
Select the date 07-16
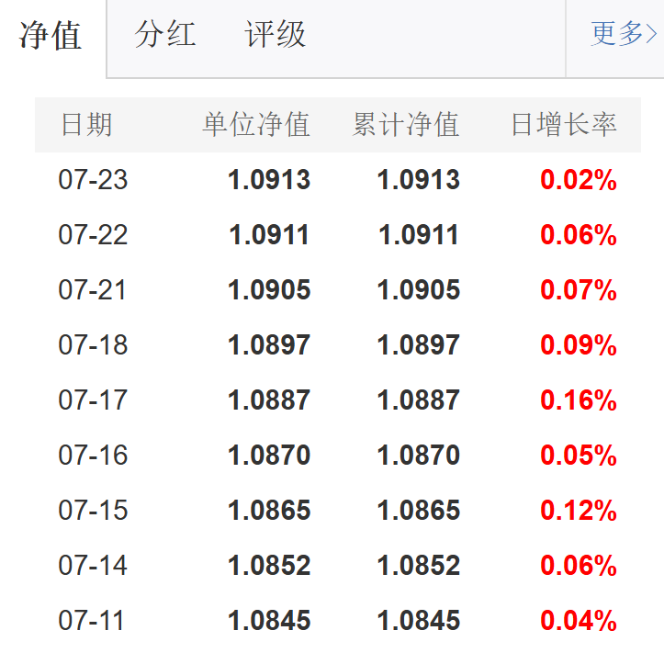93,455
